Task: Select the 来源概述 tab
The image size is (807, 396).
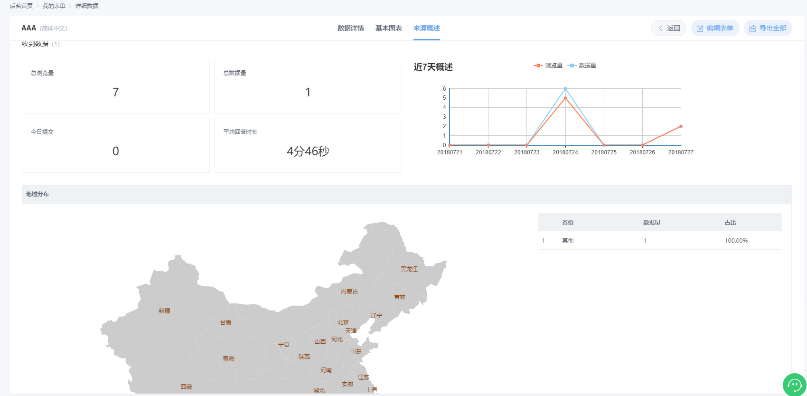Action: 426,28
